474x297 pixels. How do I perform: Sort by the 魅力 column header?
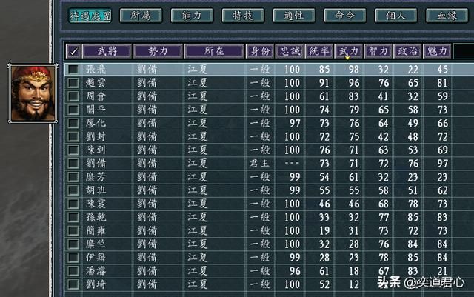coord(437,51)
